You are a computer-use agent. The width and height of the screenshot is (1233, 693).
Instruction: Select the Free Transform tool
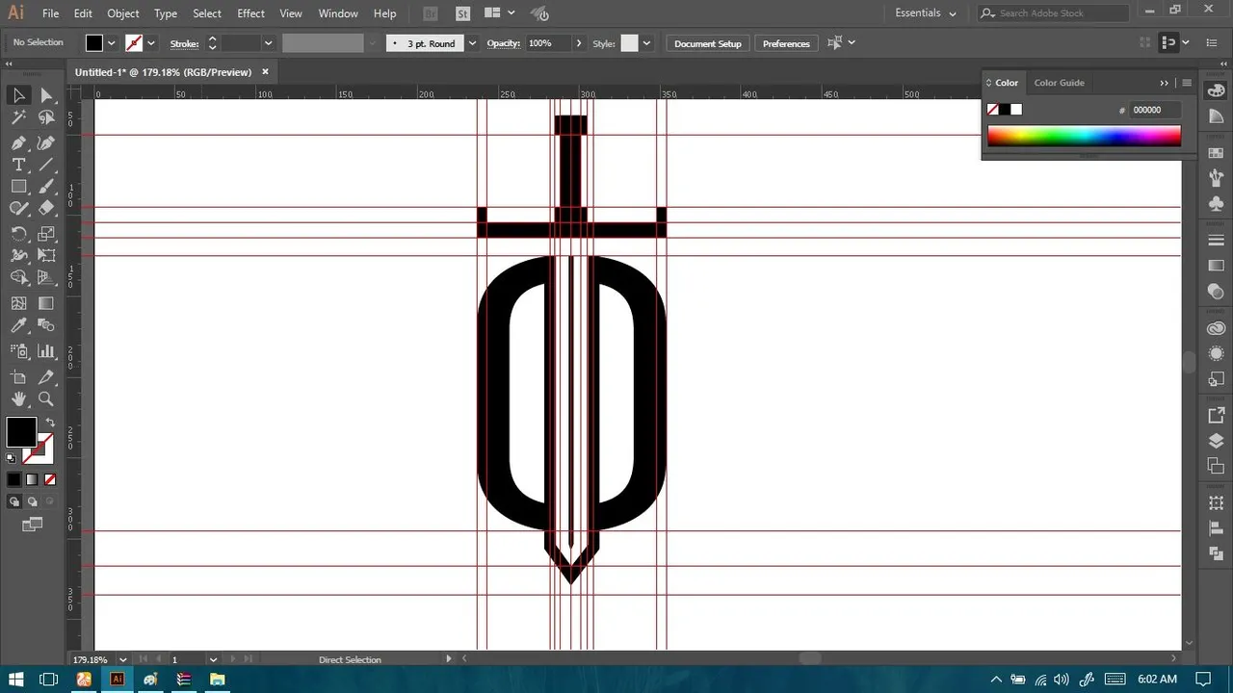pos(46,256)
